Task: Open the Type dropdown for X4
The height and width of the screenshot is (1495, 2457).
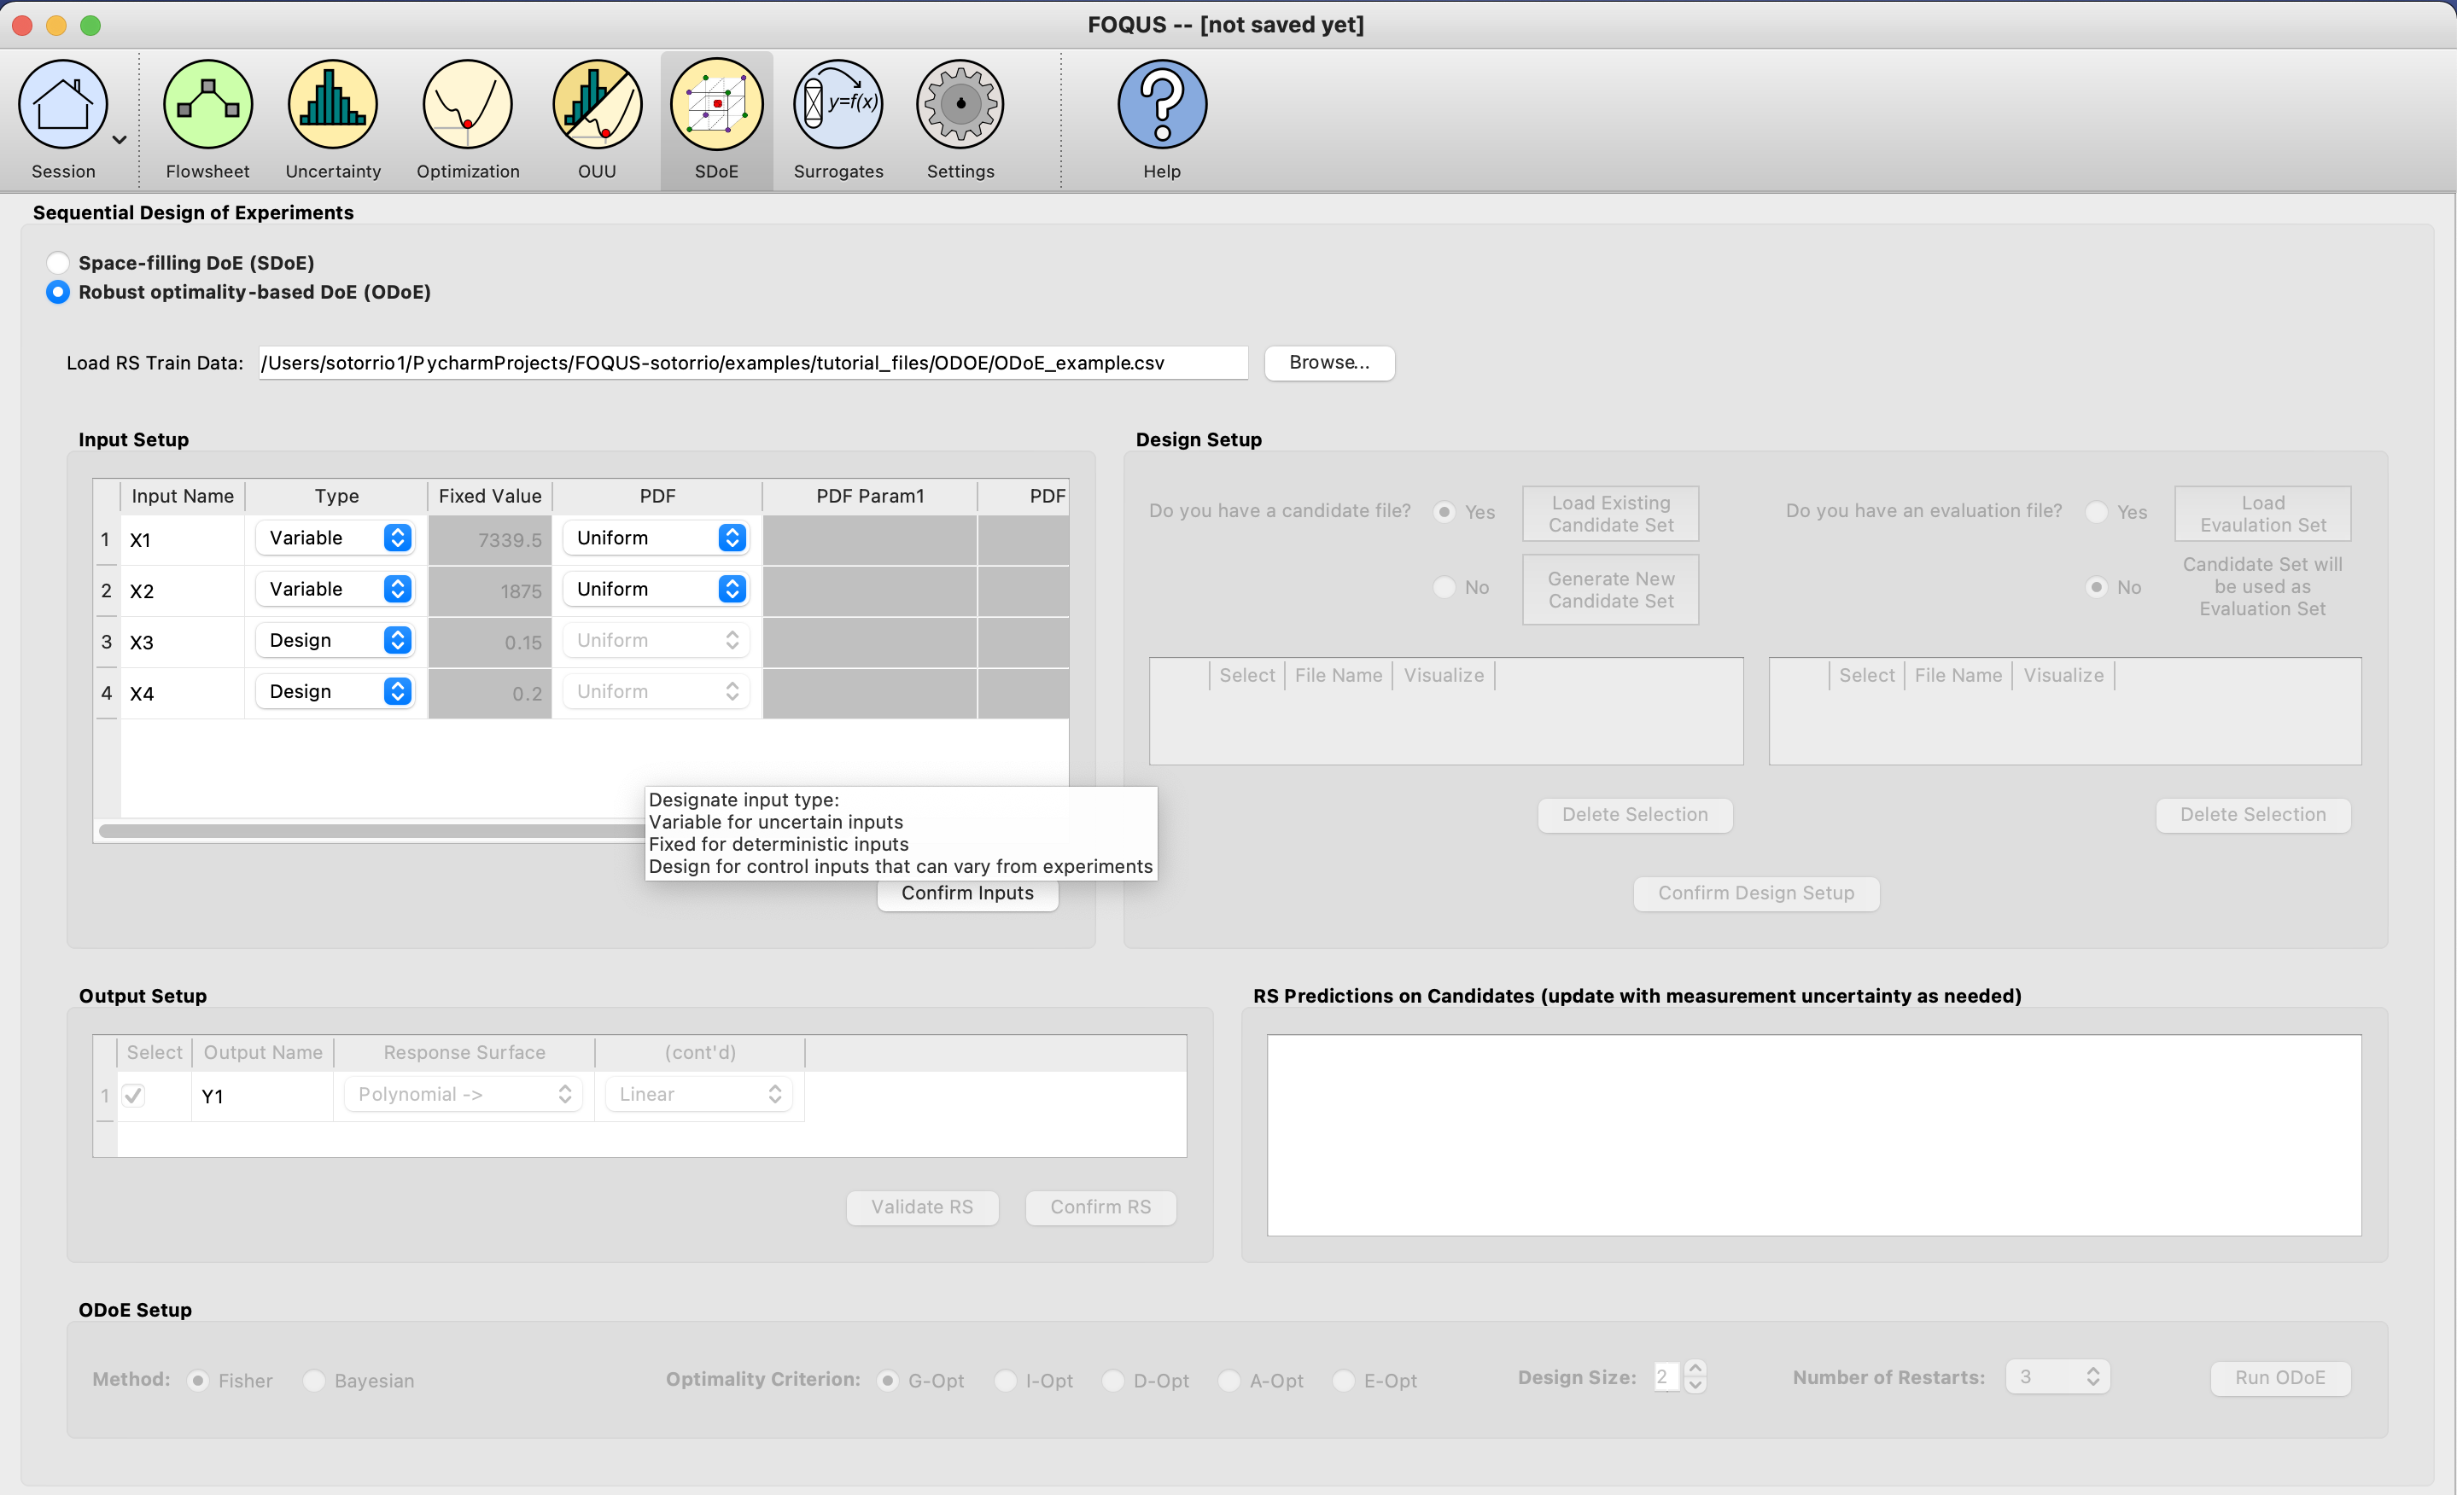Action: click(x=334, y=692)
